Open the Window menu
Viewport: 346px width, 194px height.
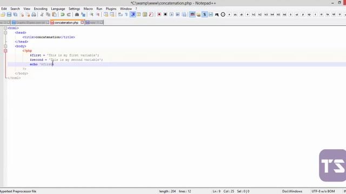(126, 9)
